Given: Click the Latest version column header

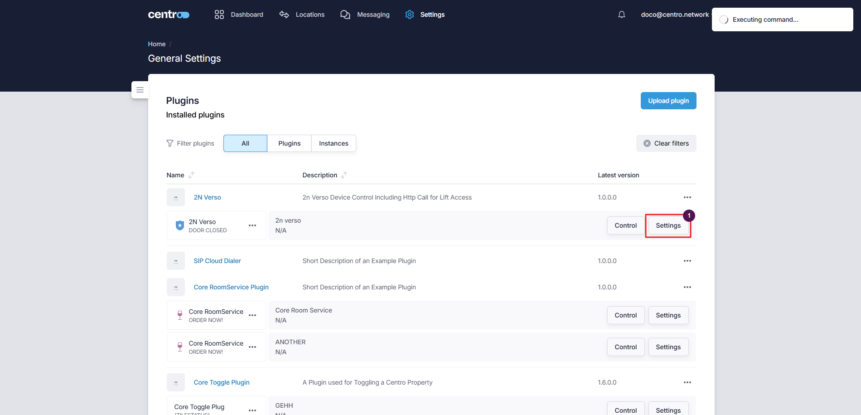Looking at the screenshot, I should (x=619, y=175).
